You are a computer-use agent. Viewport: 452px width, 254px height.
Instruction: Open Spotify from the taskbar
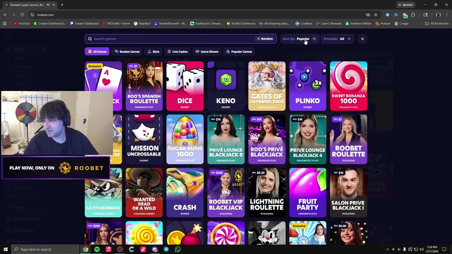coord(97,249)
